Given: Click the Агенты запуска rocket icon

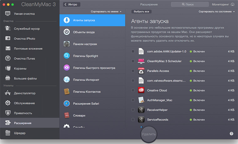Looking at the screenshot, I should (x=67, y=20).
